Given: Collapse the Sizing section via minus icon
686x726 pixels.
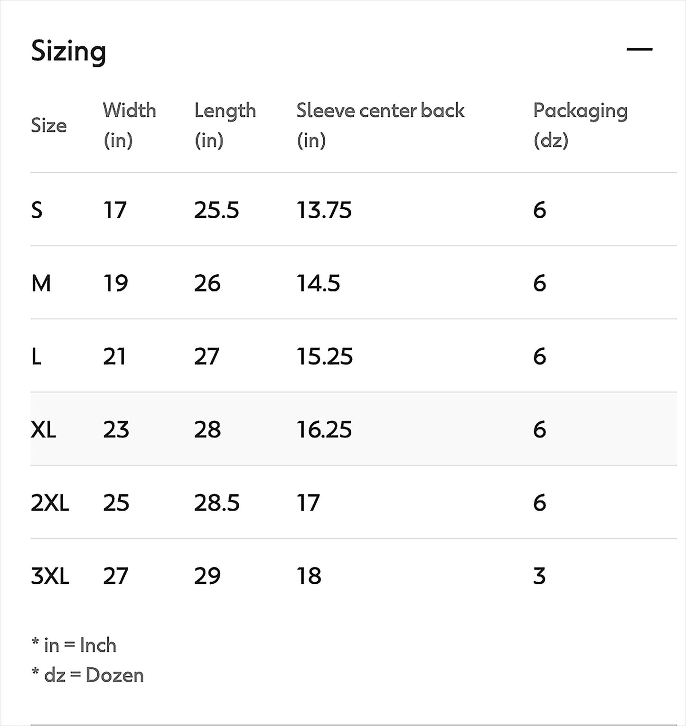Looking at the screenshot, I should click(639, 49).
